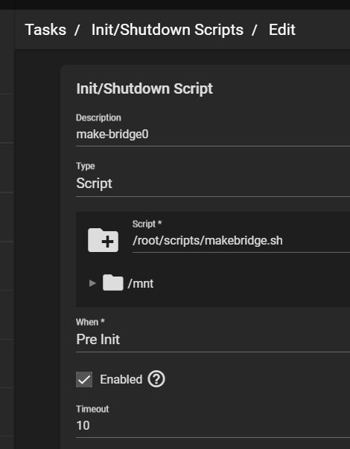Open the When dropdown showing Pre Init
This screenshot has width=350, height=449.
pyautogui.click(x=213, y=339)
